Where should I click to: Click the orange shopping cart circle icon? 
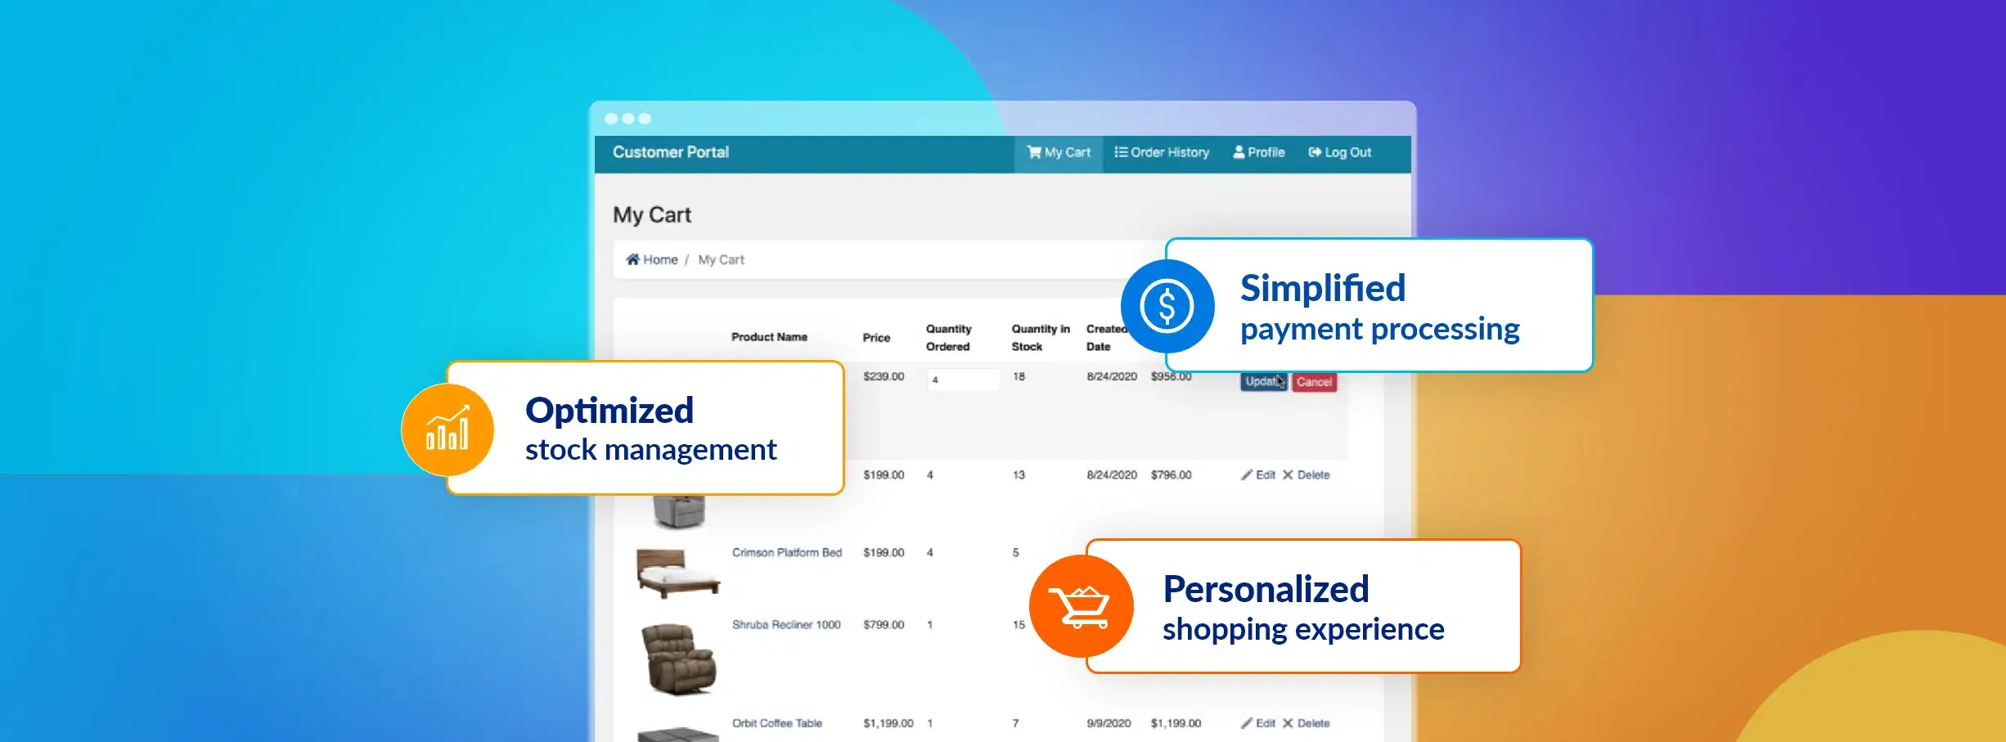1081,606
